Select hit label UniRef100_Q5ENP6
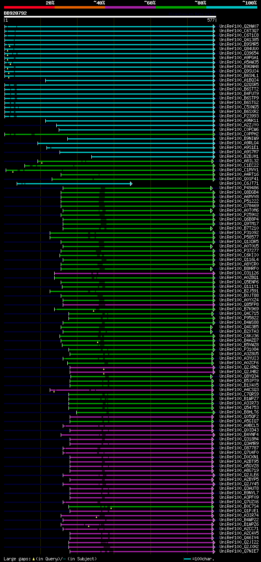The width and height of the screenshot is (261, 562). (x=239, y=282)
